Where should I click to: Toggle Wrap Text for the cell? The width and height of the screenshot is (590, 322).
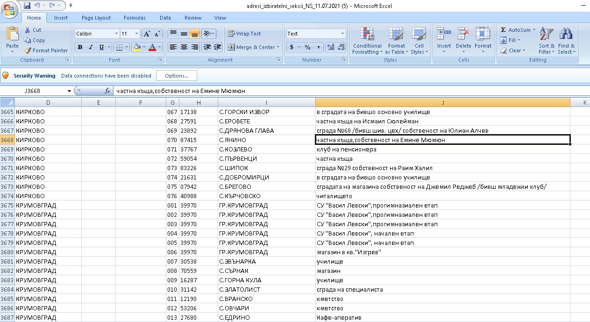[x=244, y=34]
